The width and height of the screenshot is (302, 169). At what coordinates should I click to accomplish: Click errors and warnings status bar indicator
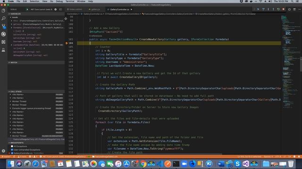coord(33,156)
